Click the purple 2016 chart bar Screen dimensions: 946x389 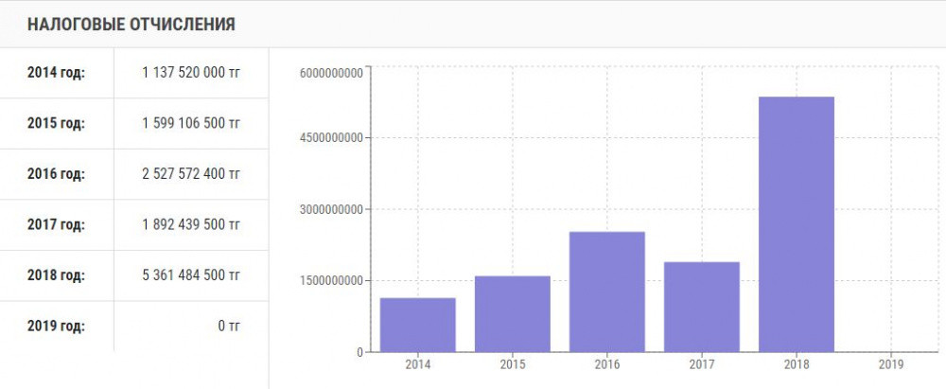(x=607, y=292)
